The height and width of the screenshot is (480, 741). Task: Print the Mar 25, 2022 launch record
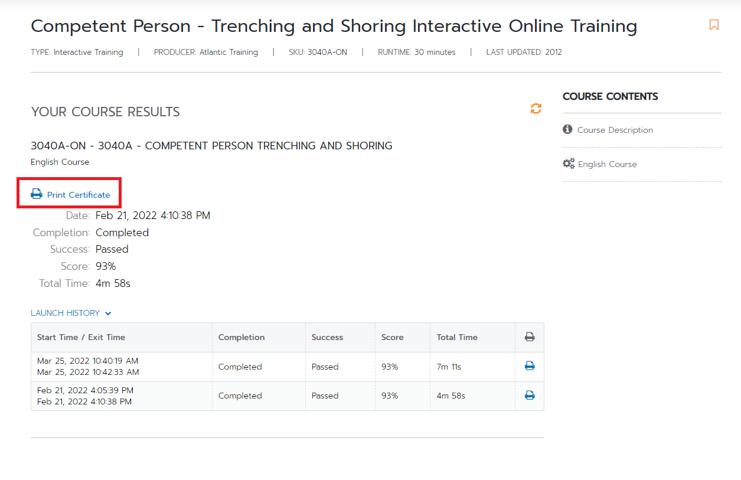tap(530, 366)
